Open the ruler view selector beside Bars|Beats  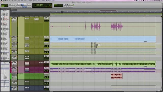(11, 12)
